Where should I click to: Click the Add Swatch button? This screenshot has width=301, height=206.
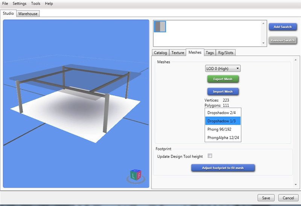tap(283, 27)
